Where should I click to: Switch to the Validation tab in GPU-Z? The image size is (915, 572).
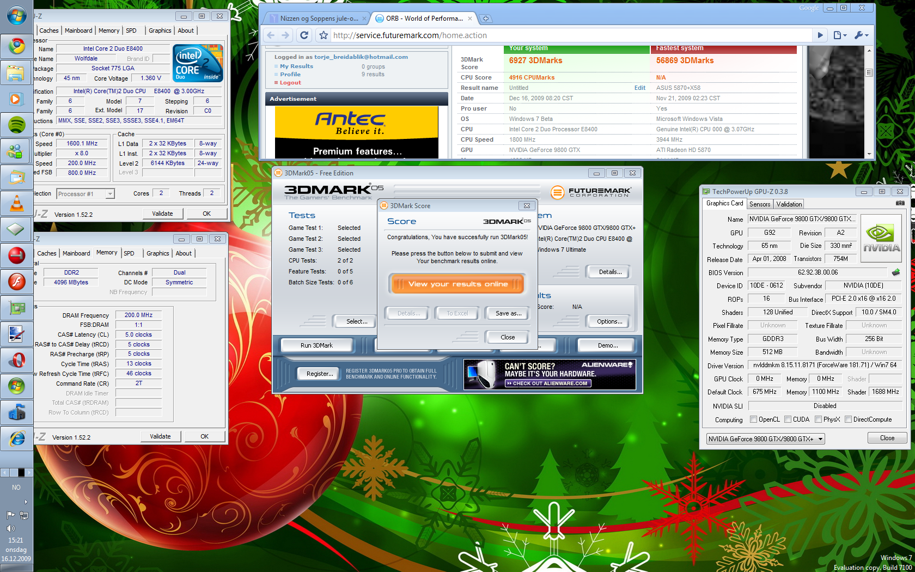pos(789,204)
